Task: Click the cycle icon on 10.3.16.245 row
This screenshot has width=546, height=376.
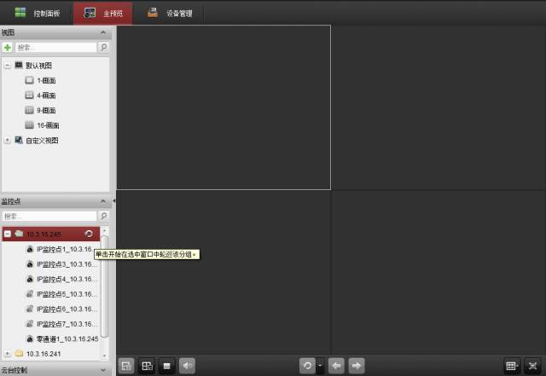Action: (89, 234)
